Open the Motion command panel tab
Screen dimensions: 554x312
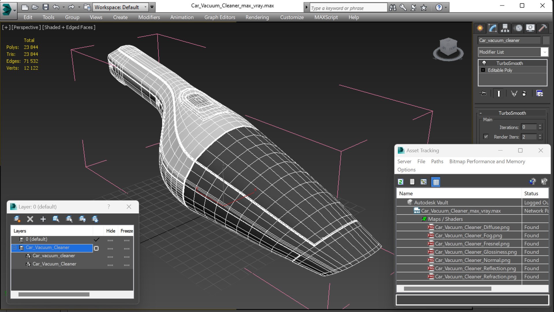click(518, 28)
